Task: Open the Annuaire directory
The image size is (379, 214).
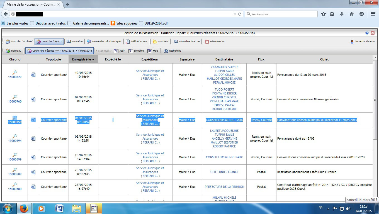Action: (74, 42)
